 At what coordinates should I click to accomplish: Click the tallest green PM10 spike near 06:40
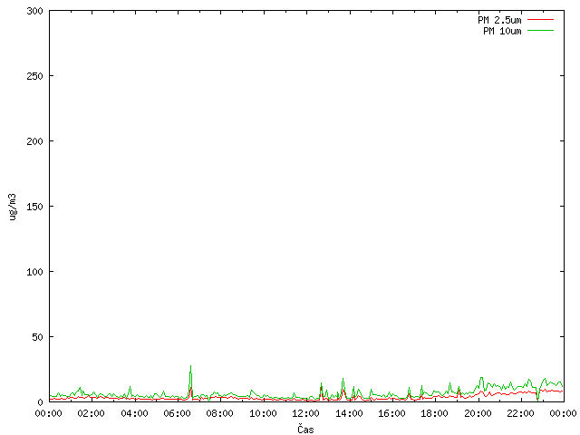click(190, 381)
